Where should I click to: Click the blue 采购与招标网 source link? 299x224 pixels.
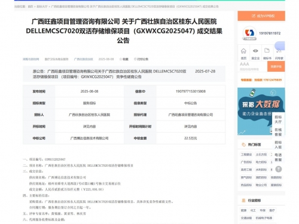coord(30,59)
